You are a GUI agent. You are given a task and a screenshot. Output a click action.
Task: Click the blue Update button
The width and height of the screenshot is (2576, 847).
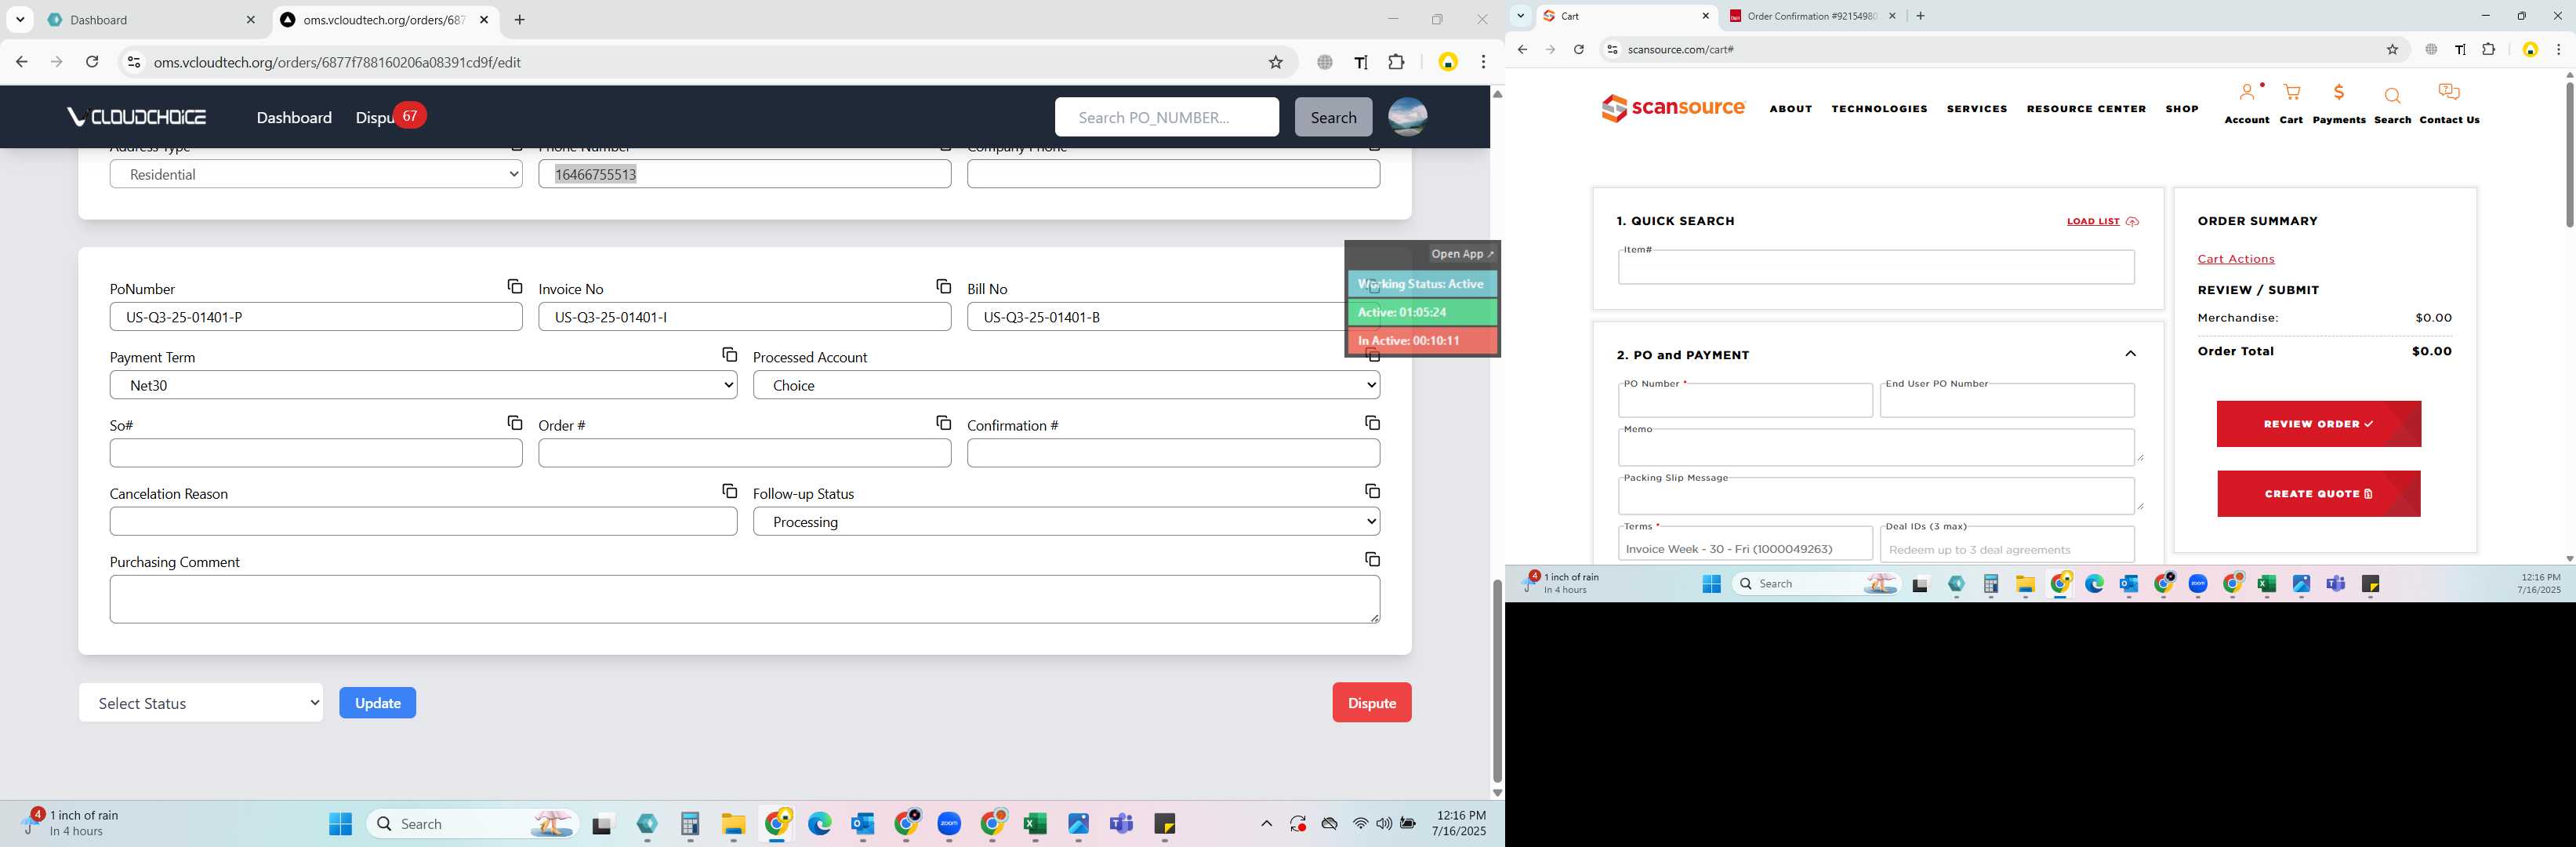378,703
